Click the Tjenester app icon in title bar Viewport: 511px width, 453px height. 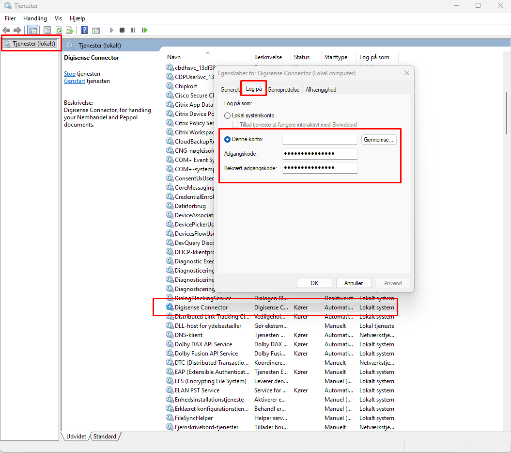coord(7,5)
